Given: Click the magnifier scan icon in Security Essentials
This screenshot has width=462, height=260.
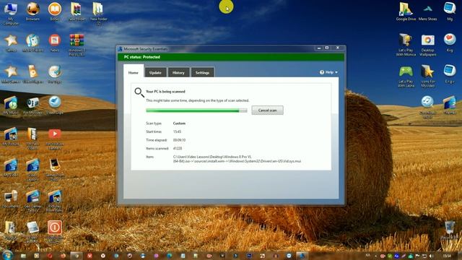Looking at the screenshot, I should [139, 92].
